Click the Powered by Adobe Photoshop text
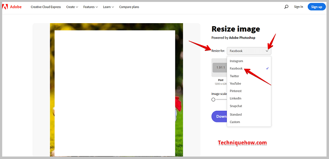 pyautogui.click(x=233, y=38)
